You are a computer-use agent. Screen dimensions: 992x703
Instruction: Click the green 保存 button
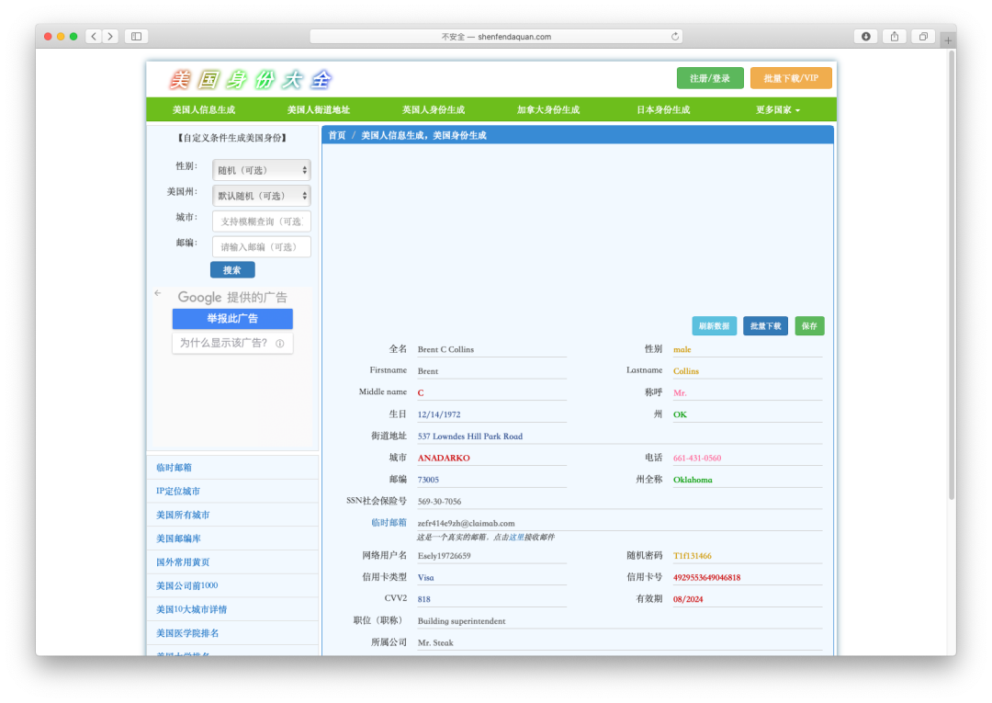(x=809, y=326)
